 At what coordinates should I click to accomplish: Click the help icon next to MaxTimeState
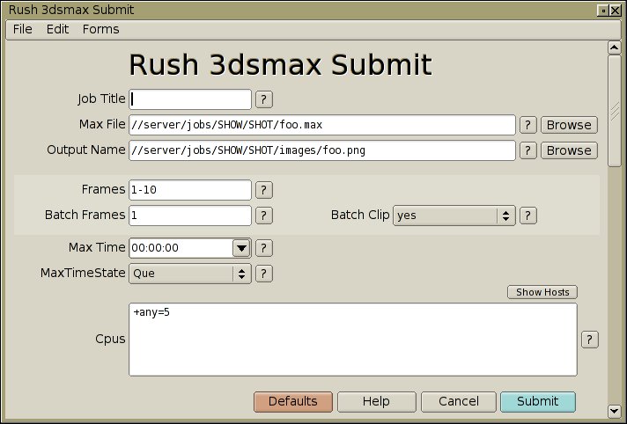coord(263,274)
